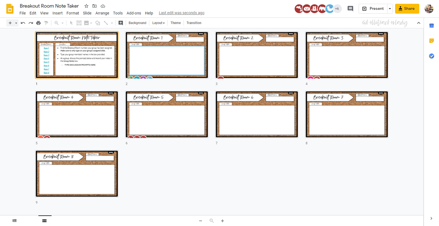This screenshot has height=226, width=439.
Task: Select the Shape tool
Action: [97, 23]
